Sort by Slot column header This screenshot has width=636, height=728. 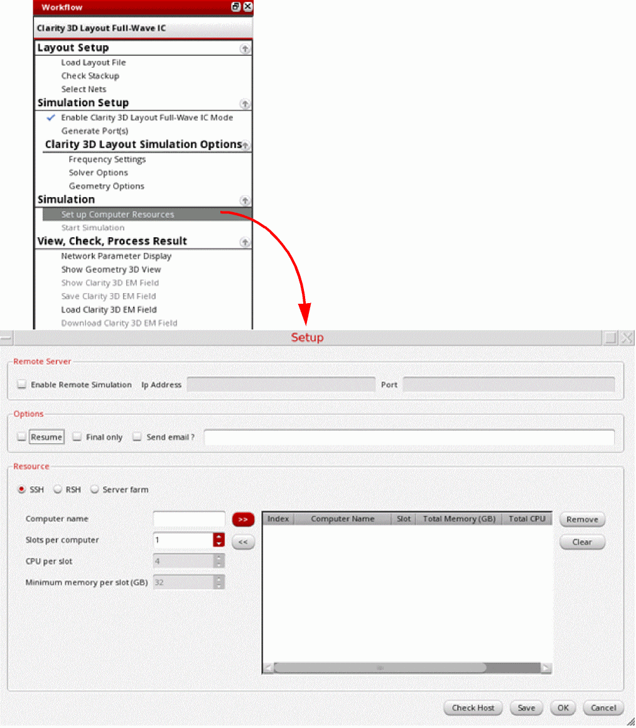click(404, 518)
